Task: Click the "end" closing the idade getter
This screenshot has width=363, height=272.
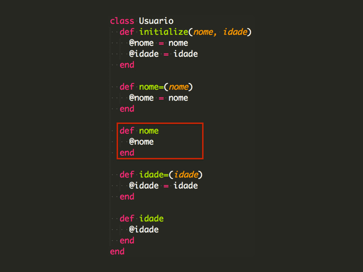Action: (x=127, y=241)
